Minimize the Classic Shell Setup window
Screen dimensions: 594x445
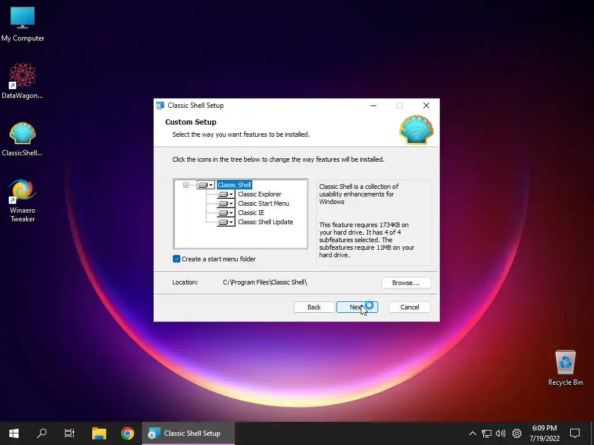point(374,105)
